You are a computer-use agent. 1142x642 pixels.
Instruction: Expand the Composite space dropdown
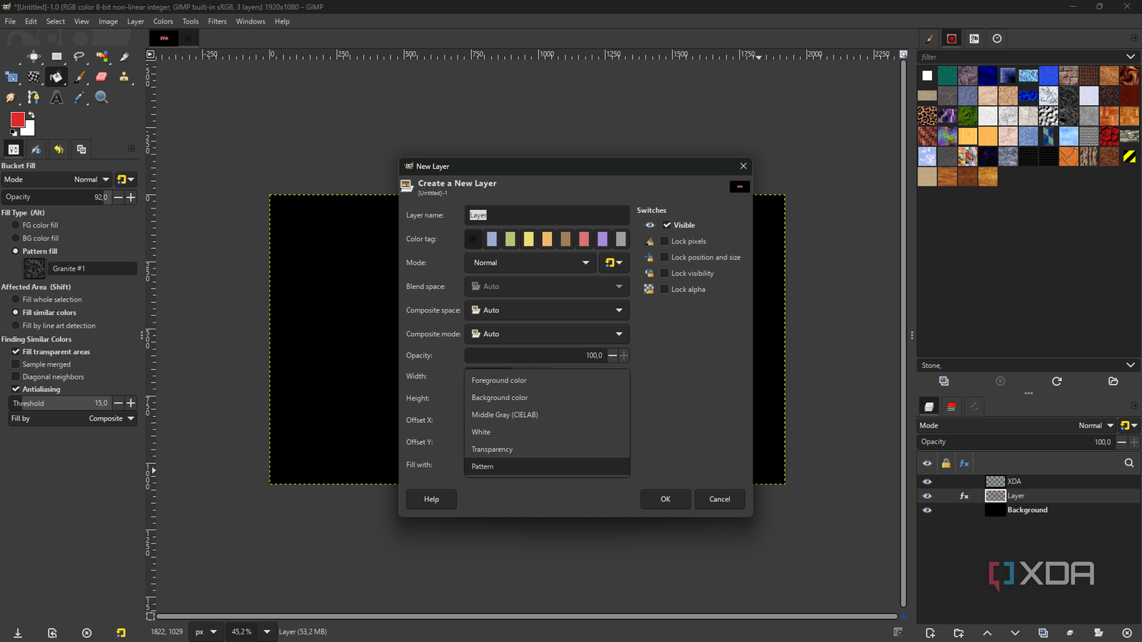tap(547, 310)
